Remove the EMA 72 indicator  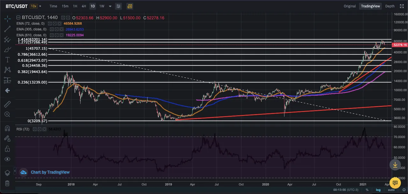[x=59, y=24]
